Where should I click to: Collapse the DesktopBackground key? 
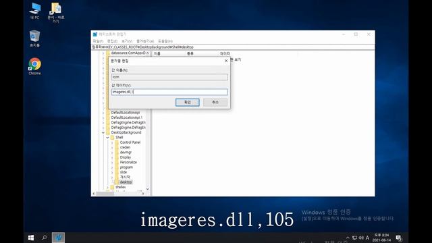coord(103,132)
